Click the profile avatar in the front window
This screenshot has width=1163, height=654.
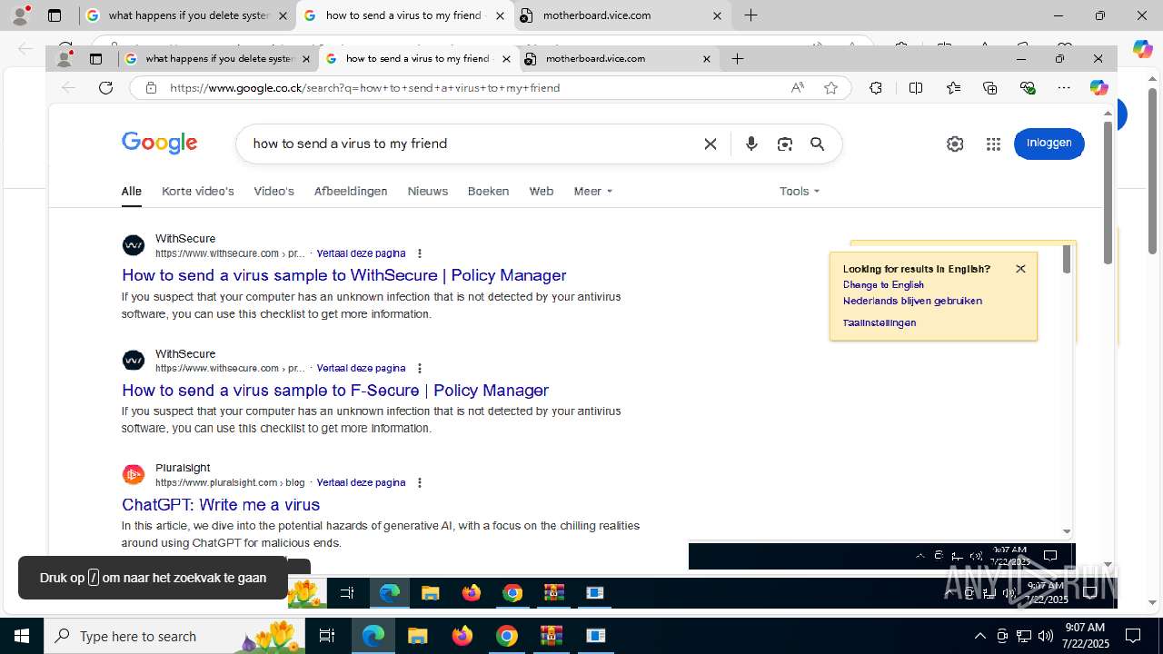(x=65, y=58)
